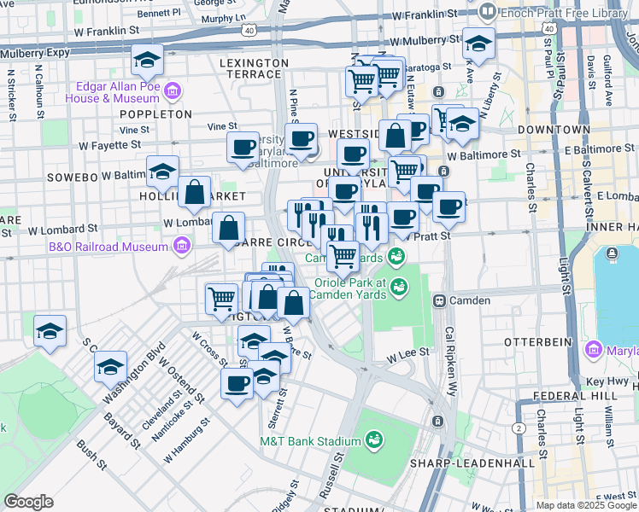Click the far-left school marker
The height and width of the screenshot is (512, 639).
tap(50, 332)
